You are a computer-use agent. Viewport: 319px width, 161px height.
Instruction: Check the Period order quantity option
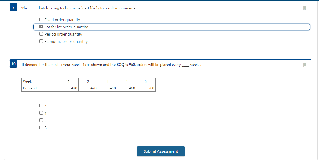(x=41, y=34)
